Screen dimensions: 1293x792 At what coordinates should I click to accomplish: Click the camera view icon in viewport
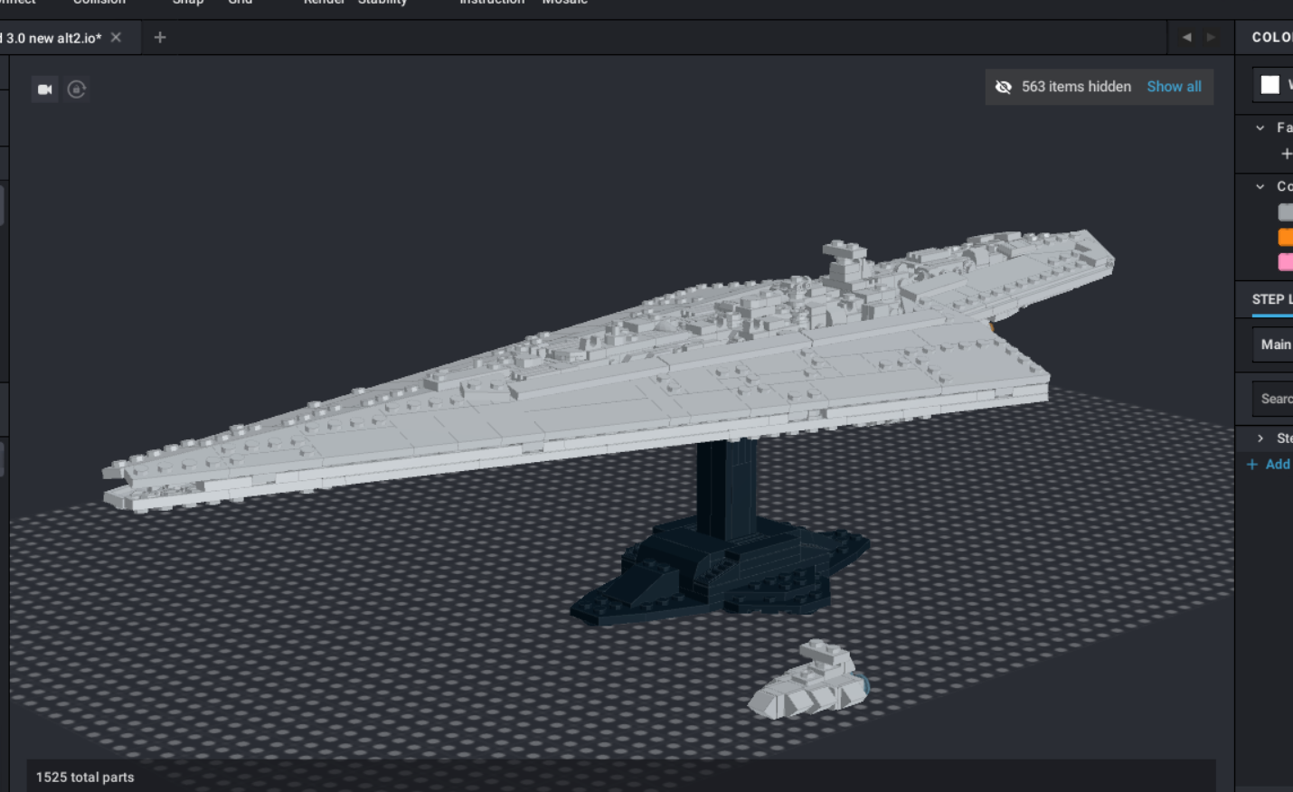click(x=44, y=90)
